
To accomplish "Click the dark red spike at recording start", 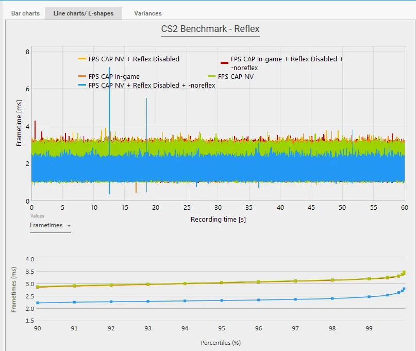I will pyautogui.click(x=35, y=129).
